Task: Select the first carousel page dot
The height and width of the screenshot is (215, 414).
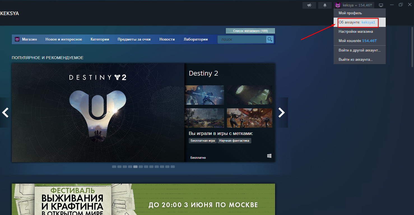Action: (x=114, y=167)
